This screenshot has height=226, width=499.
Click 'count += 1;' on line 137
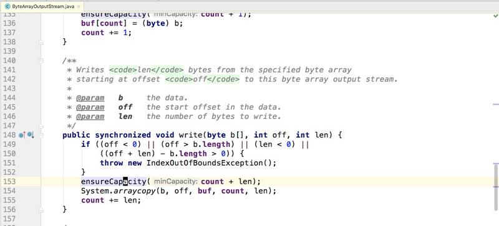106,33
